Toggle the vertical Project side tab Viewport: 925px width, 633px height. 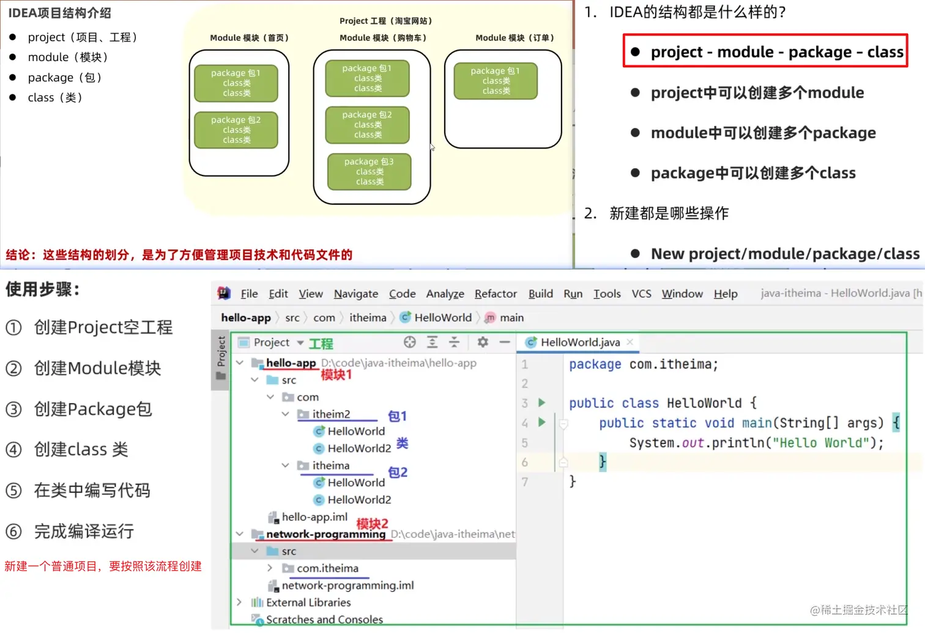pos(221,358)
